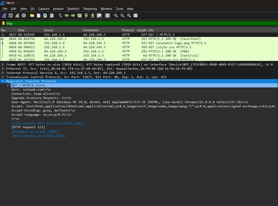Expand the Frame 4837 details

click(3, 65)
